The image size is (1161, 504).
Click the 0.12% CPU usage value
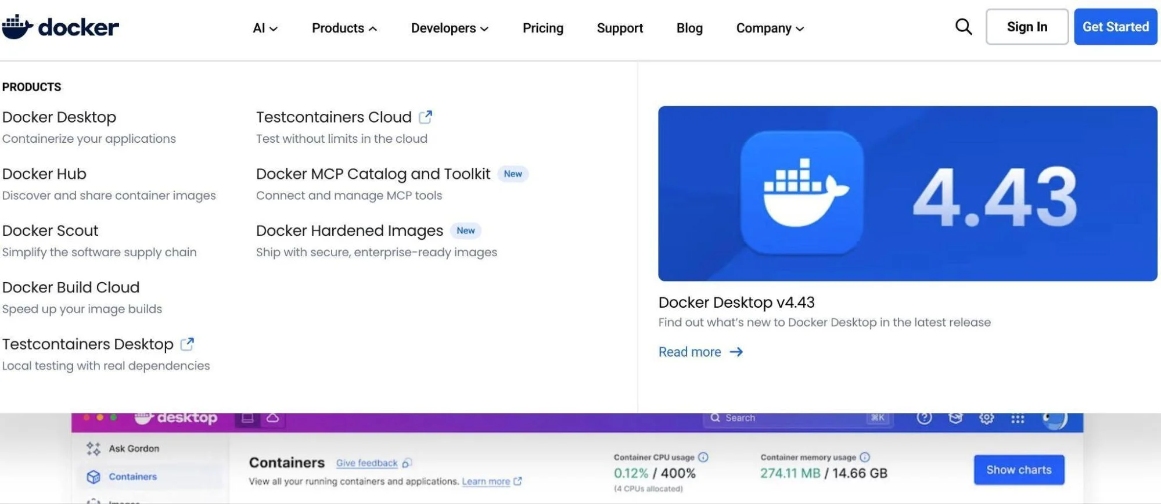click(x=631, y=473)
